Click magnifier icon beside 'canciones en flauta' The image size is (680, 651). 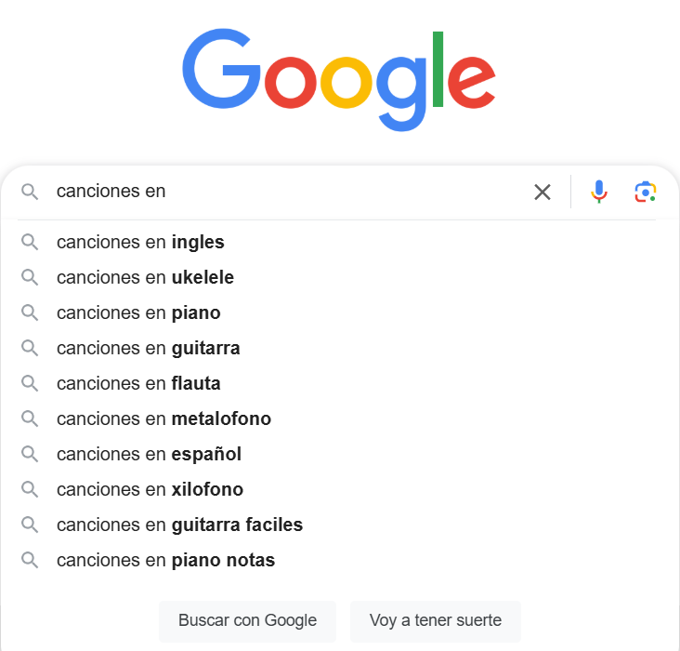pyautogui.click(x=31, y=383)
